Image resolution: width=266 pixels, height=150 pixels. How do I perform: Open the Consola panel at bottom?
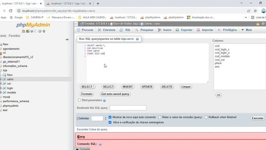(x=83, y=149)
